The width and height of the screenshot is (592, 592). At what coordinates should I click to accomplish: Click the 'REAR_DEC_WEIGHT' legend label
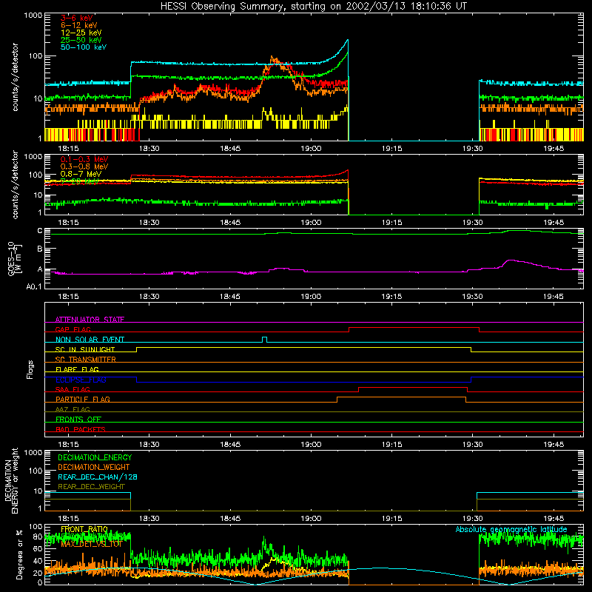(x=91, y=487)
